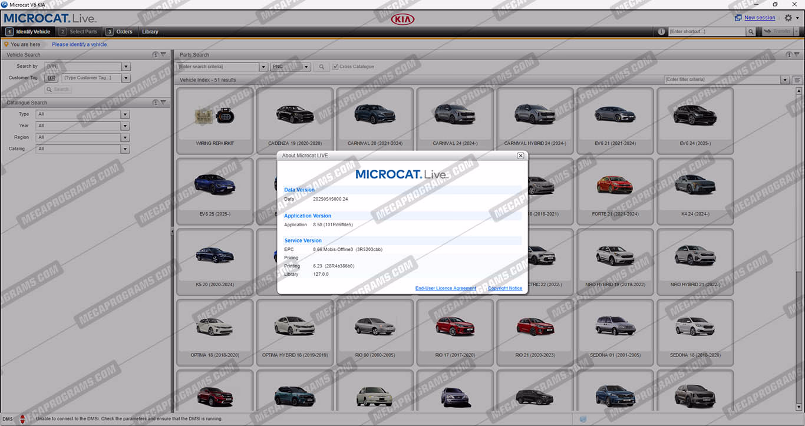Switch to the Orders tab
The image size is (805, 426).
pyautogui.click(x=124, y=32)
